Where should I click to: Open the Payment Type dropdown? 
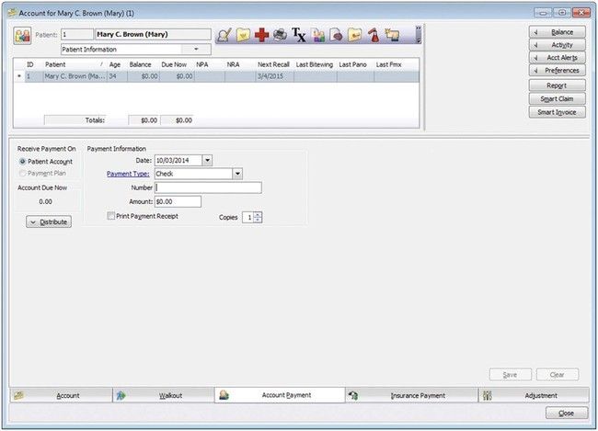[x=237, y=173]
